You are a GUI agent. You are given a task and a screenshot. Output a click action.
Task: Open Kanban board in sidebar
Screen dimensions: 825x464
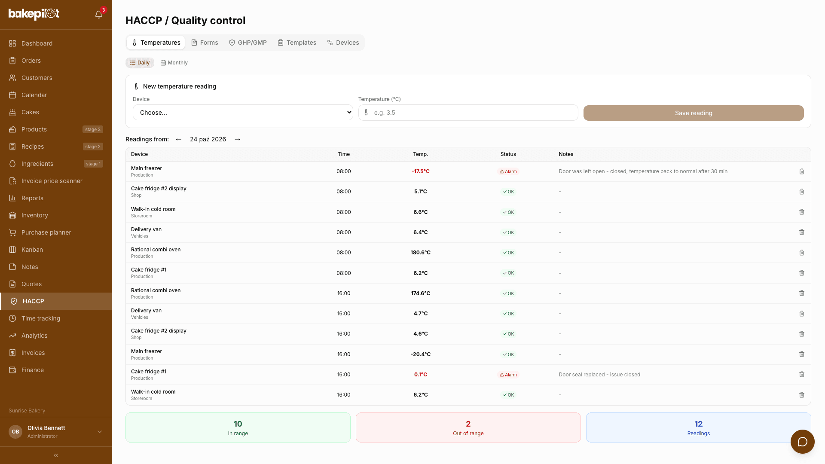pyautogui.click(x=56, y=250)
